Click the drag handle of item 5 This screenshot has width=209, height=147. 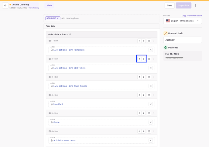coord(153,113)
